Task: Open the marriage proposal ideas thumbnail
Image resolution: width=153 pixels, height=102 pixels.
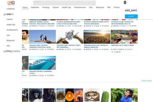Action: [x=42, y=37]
